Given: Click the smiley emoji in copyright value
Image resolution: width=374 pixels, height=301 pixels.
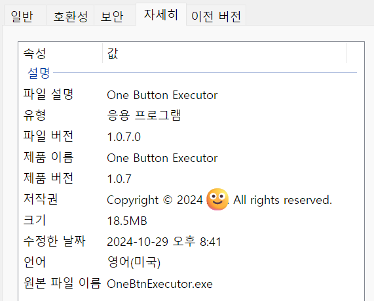Looking at the screenshot, I should coord(217,199).
